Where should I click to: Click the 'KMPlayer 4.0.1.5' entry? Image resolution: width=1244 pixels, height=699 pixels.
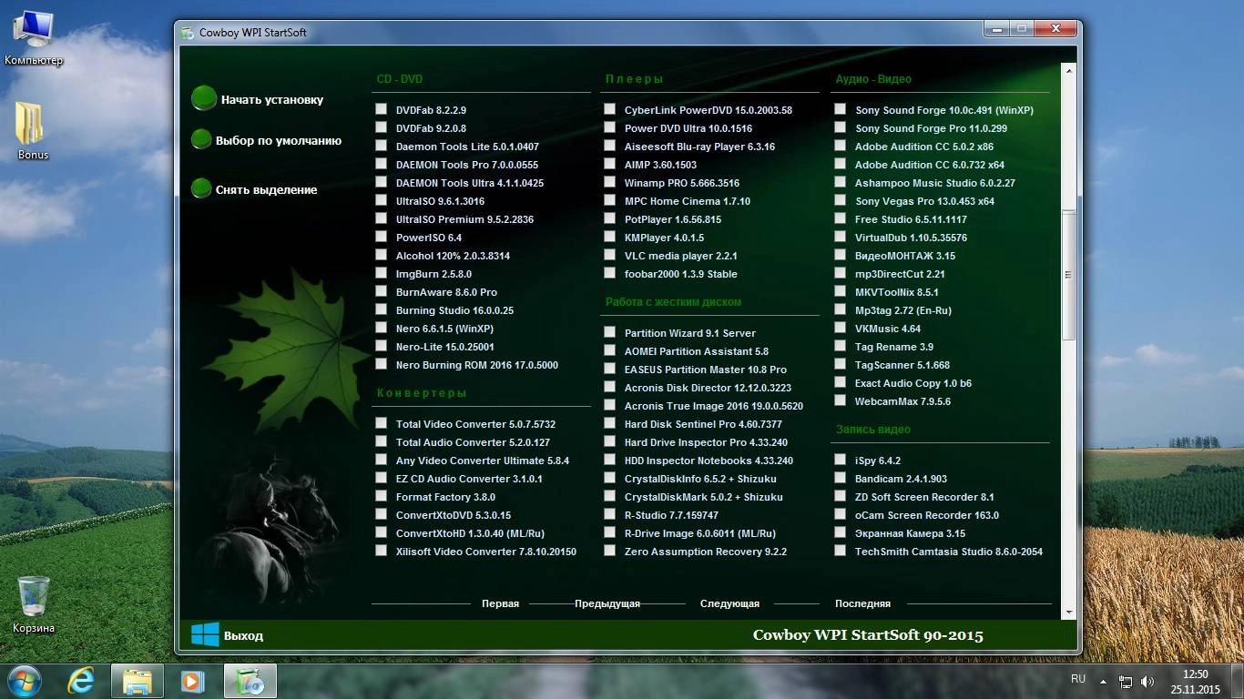pos(664,238)
